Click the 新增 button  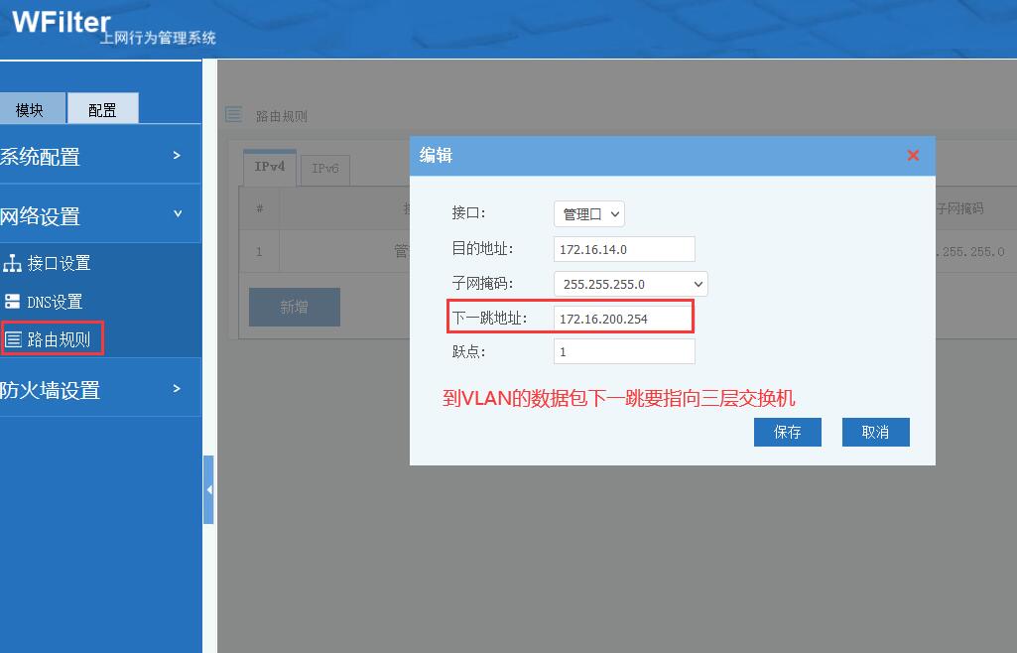pyautogui.click(x=295, y=308)
